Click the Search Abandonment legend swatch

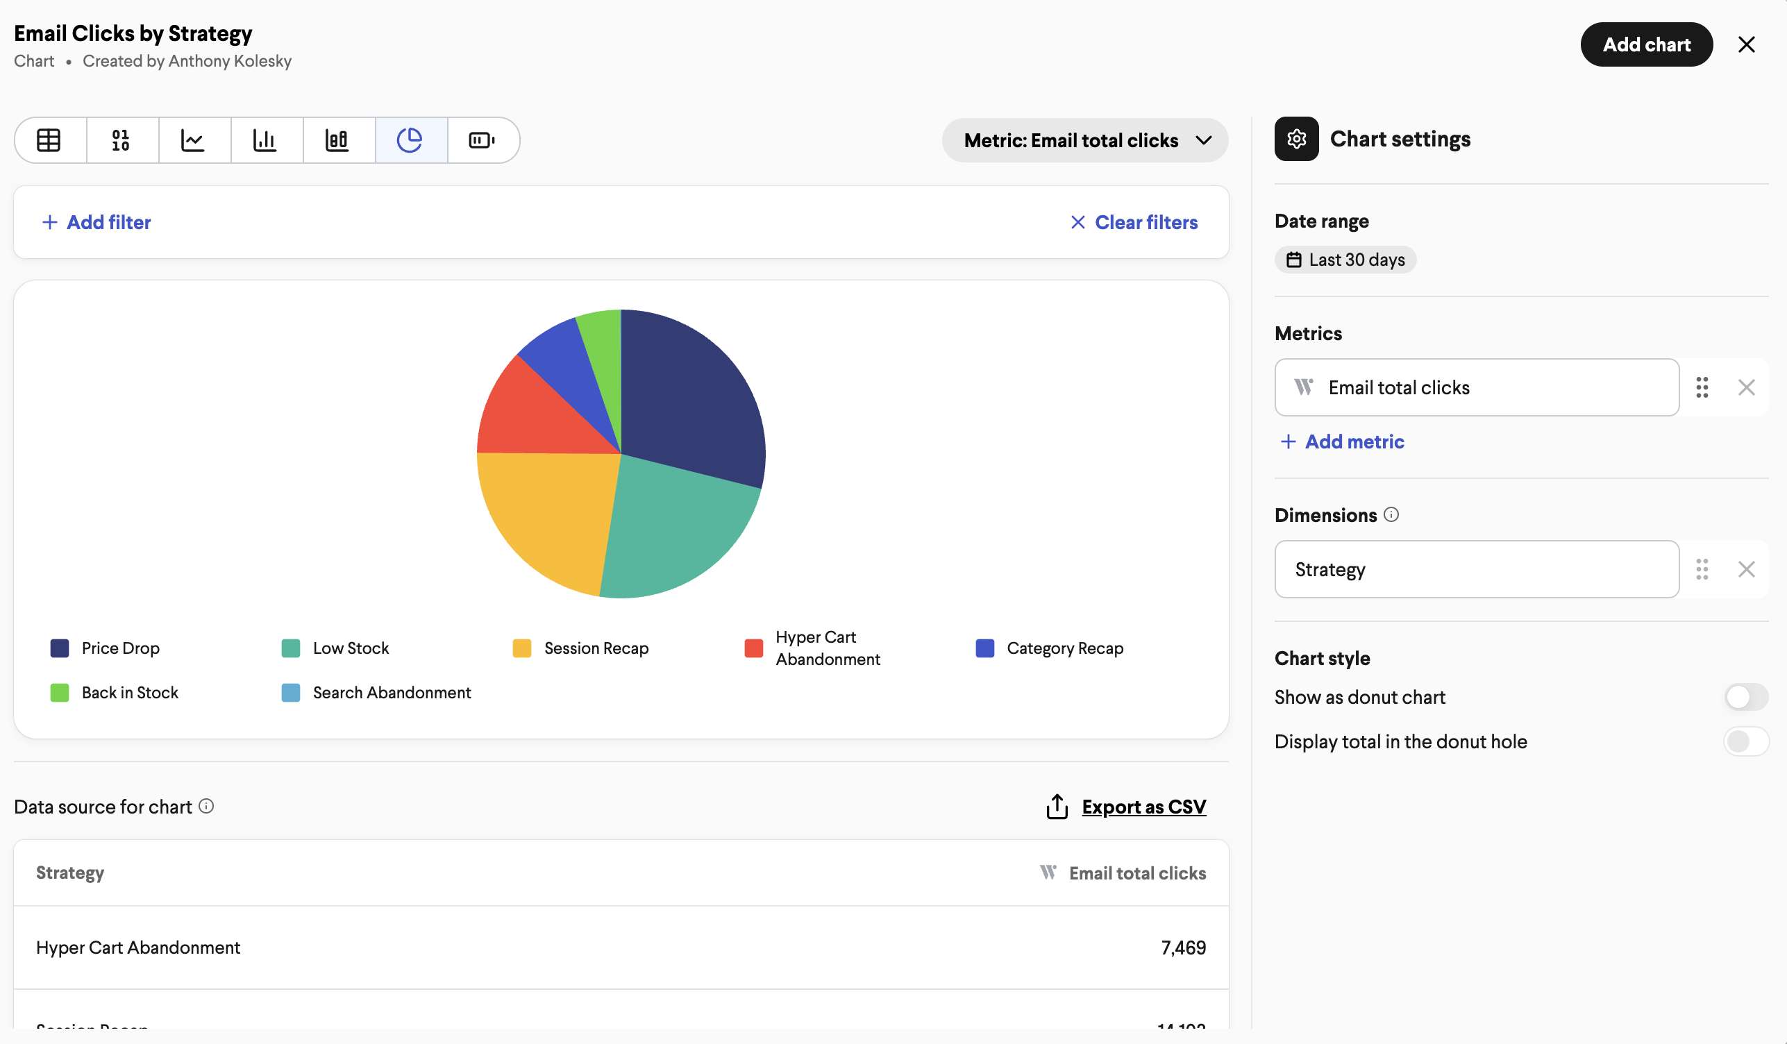click(291, 692)
